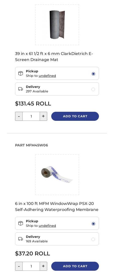Open the drainage mat roll product image

57,25
